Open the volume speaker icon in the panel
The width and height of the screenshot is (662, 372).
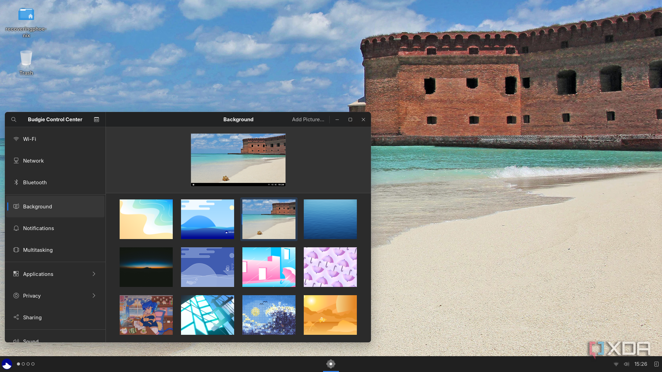point(626,364)
